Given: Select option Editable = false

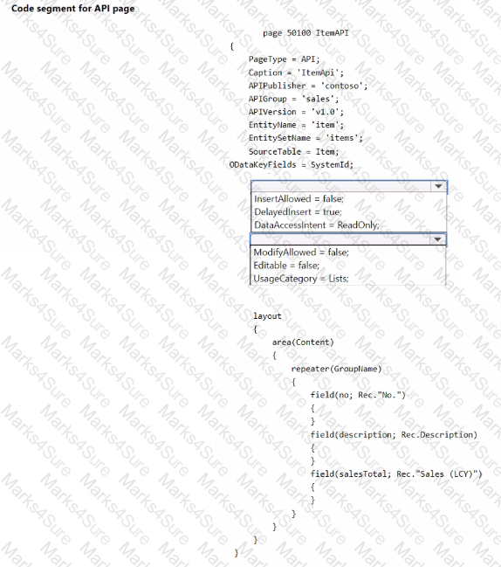Looking at the screenshot, I should pyautogui.click(x=286, y=266).
